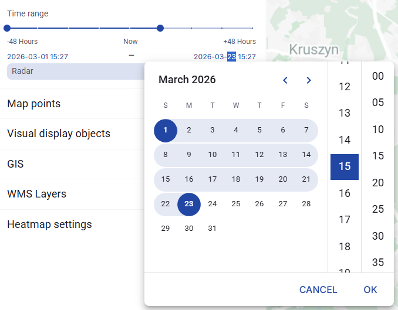Go to next month in calendar
This screenshot has height=310, width=398.
309,80
